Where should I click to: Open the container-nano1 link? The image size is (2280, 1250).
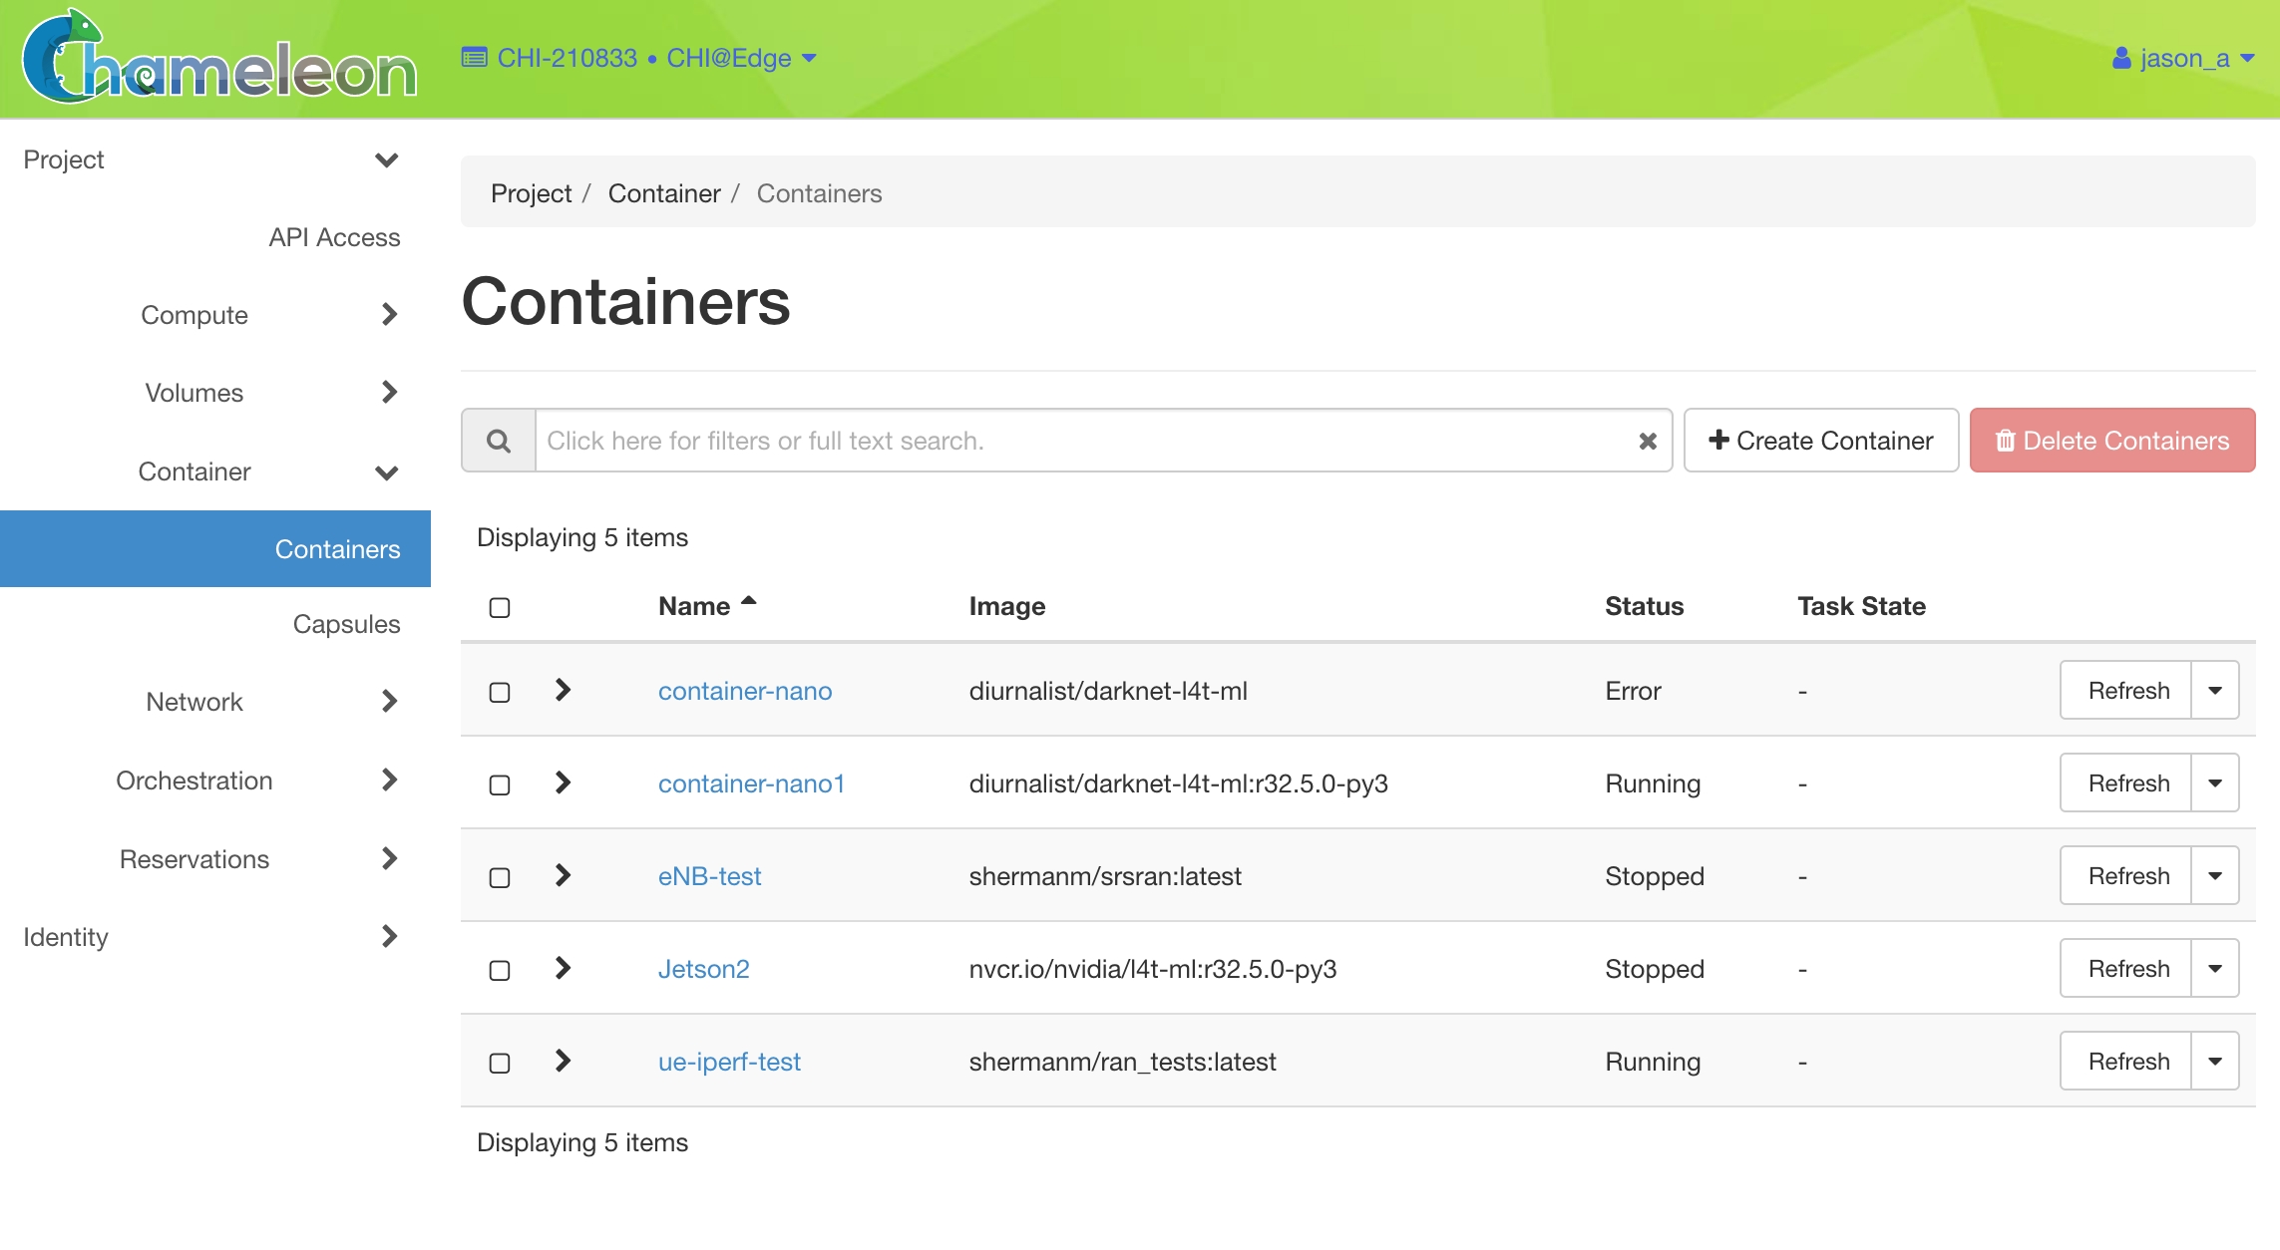tap(751, 783)
